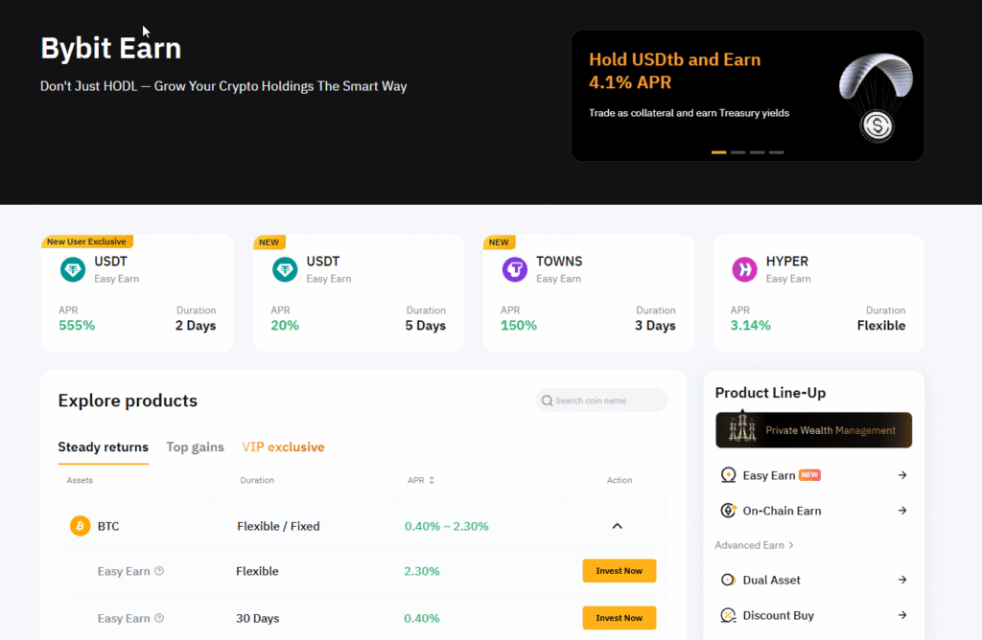Select the first banner carousel indicator

point(719,152)
